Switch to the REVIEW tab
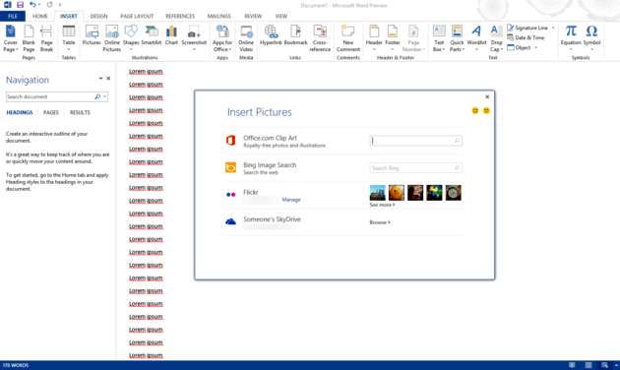Viewport: 620px width, 370px height. pos(253,16)
